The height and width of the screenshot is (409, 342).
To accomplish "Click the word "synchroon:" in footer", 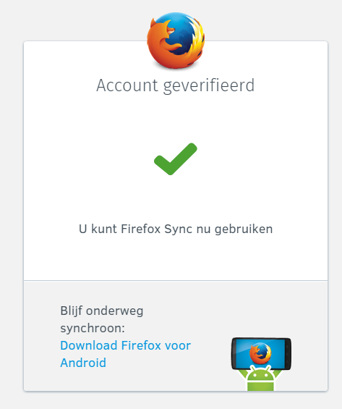I will tap(93, 329).
